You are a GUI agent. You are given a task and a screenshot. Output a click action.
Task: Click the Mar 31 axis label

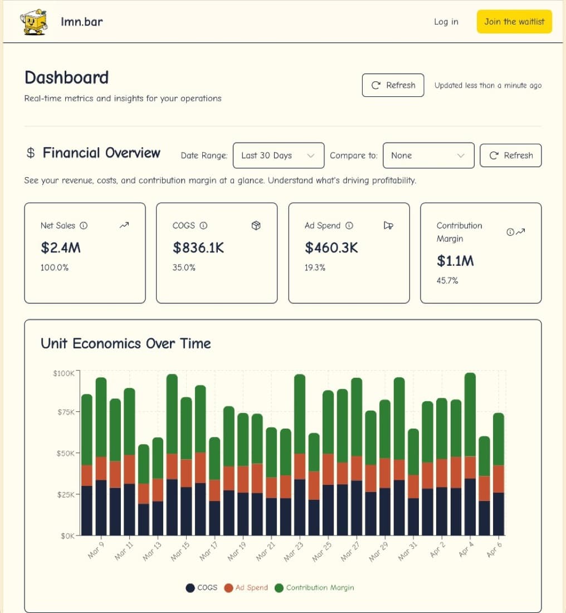click(407, 552)
